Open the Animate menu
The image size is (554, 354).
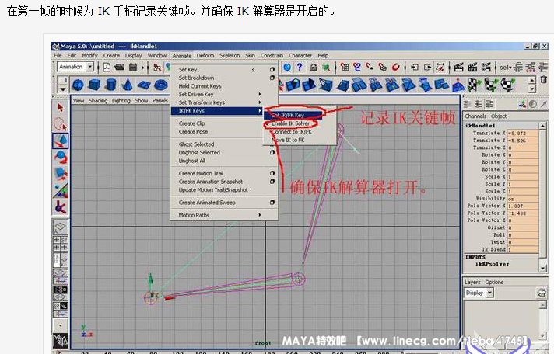[182, 56]
